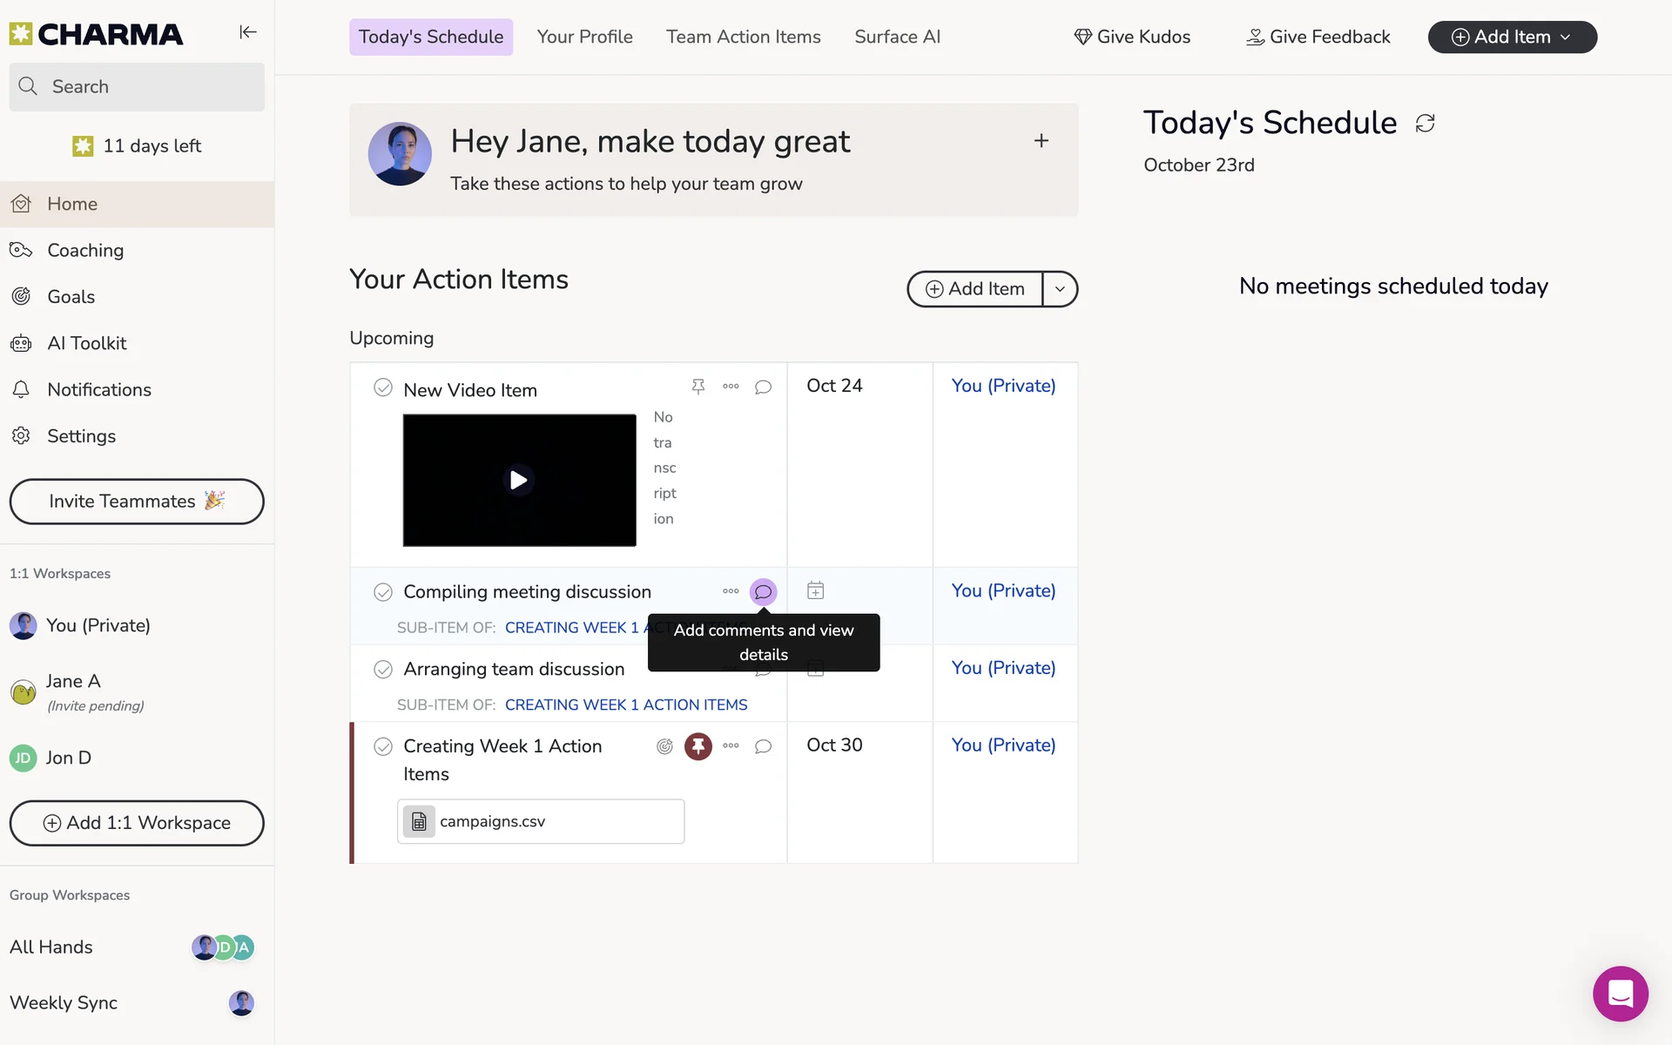Open more options for New Video Item

[731, 387]
